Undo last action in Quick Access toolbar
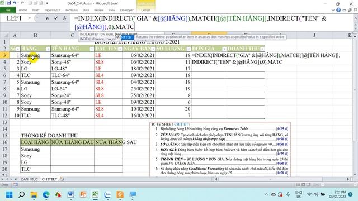358x201 pixels. [15, 3]
